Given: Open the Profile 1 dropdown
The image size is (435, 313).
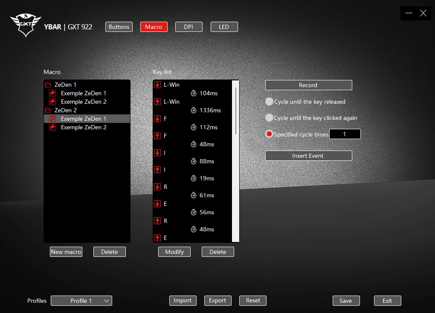Looking at the screenshot, I should (x=81, y=301).
